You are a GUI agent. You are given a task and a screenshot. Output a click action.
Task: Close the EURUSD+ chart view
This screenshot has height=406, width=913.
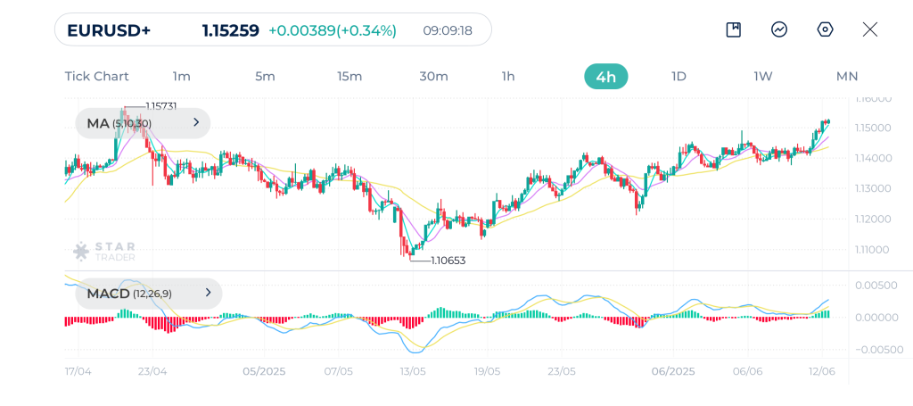870,29
